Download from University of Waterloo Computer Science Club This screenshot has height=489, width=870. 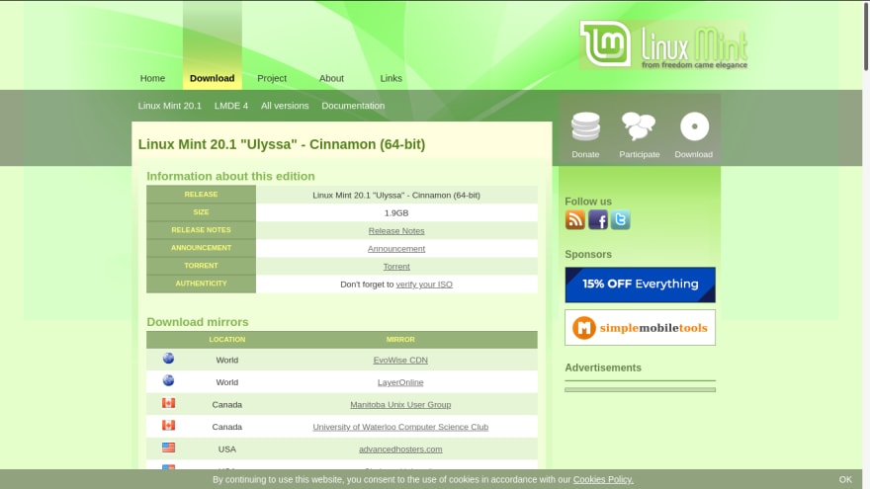click(x=400, y=427)
